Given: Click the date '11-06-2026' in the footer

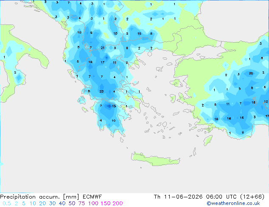Looking at the screenshot, I should click(183, 197).
